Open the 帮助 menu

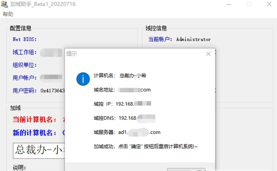(8, 14)
